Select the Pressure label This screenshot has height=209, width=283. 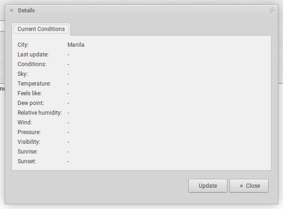(29, 132)
